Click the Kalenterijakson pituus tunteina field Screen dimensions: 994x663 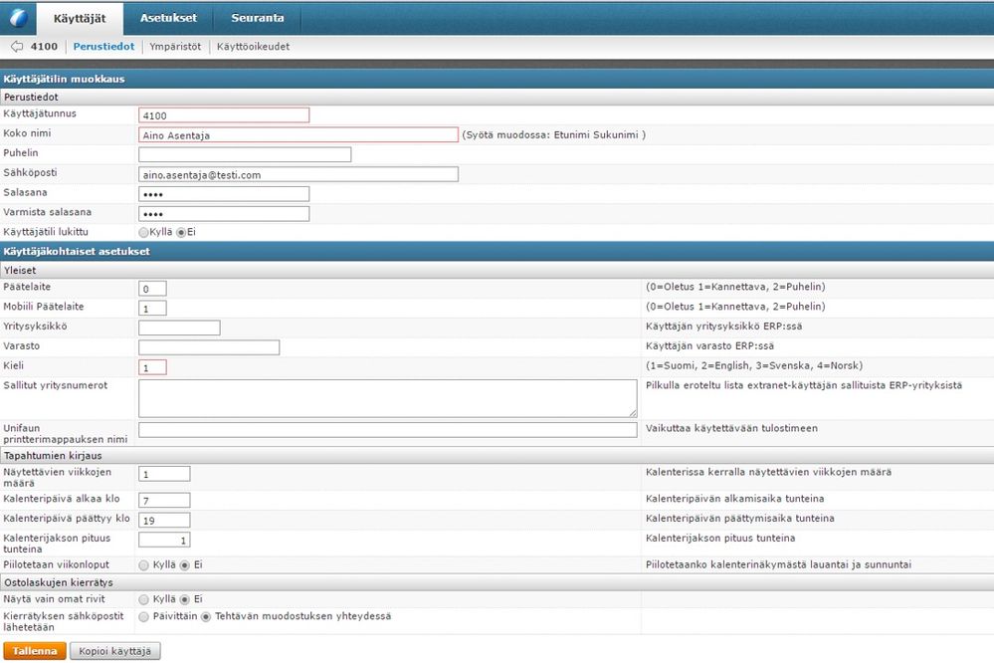pos(164,540)
